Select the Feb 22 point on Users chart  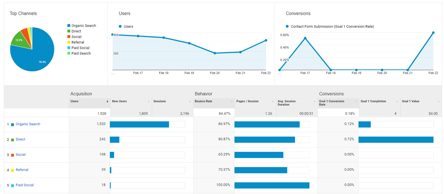[x=266, y=41]
